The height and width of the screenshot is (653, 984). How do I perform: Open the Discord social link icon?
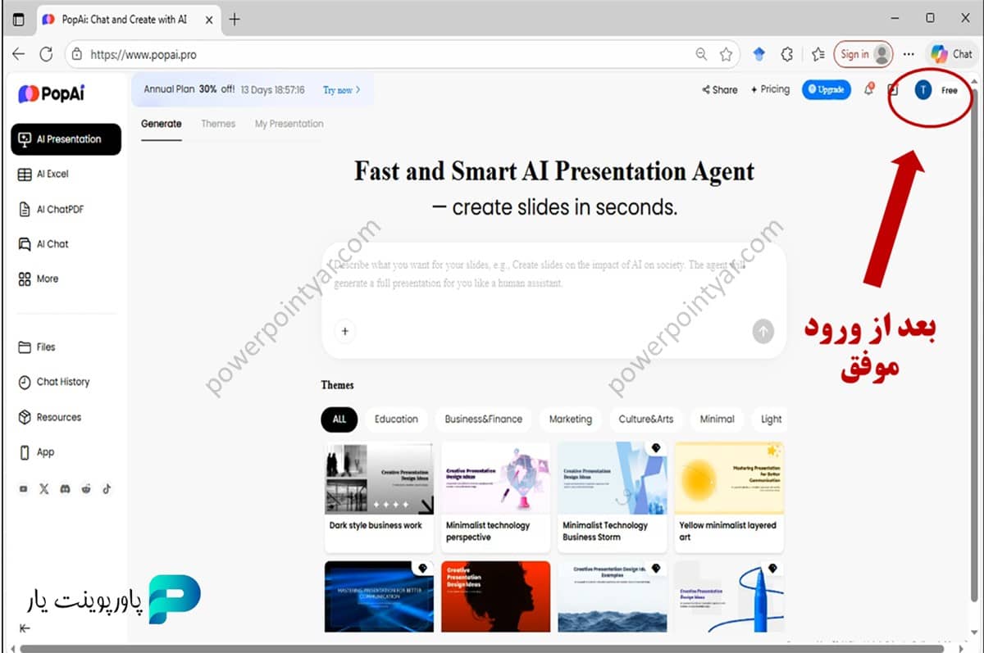[x=66, y=489]
